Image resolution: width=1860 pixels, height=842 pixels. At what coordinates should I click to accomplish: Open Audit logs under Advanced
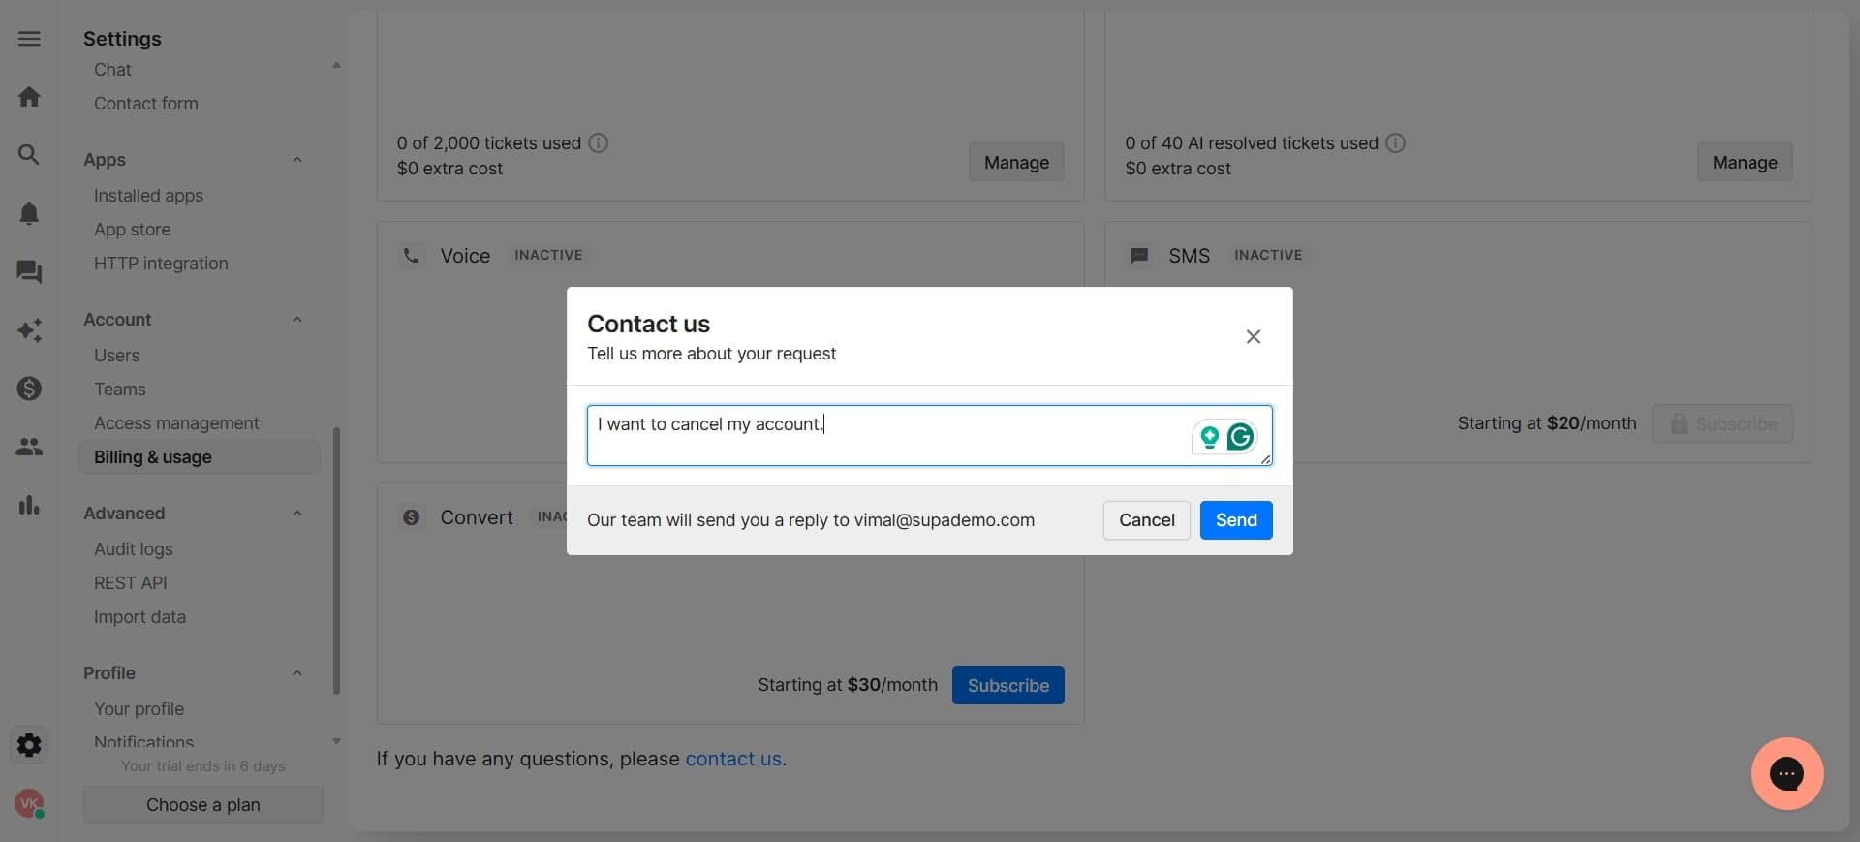(x=133, y=549)
